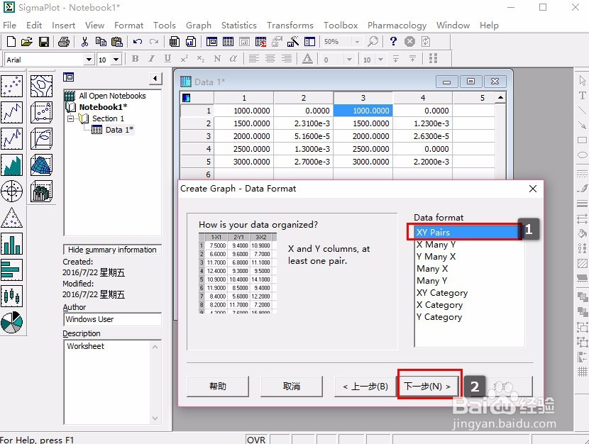Select XY Pairs data format
The height and width of the screenshot is (444, 589).
pos(467,233)
